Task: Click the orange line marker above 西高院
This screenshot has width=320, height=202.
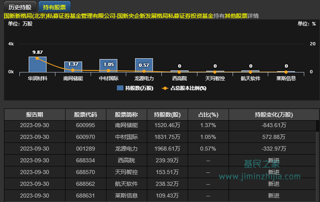Action: [179, 72]
